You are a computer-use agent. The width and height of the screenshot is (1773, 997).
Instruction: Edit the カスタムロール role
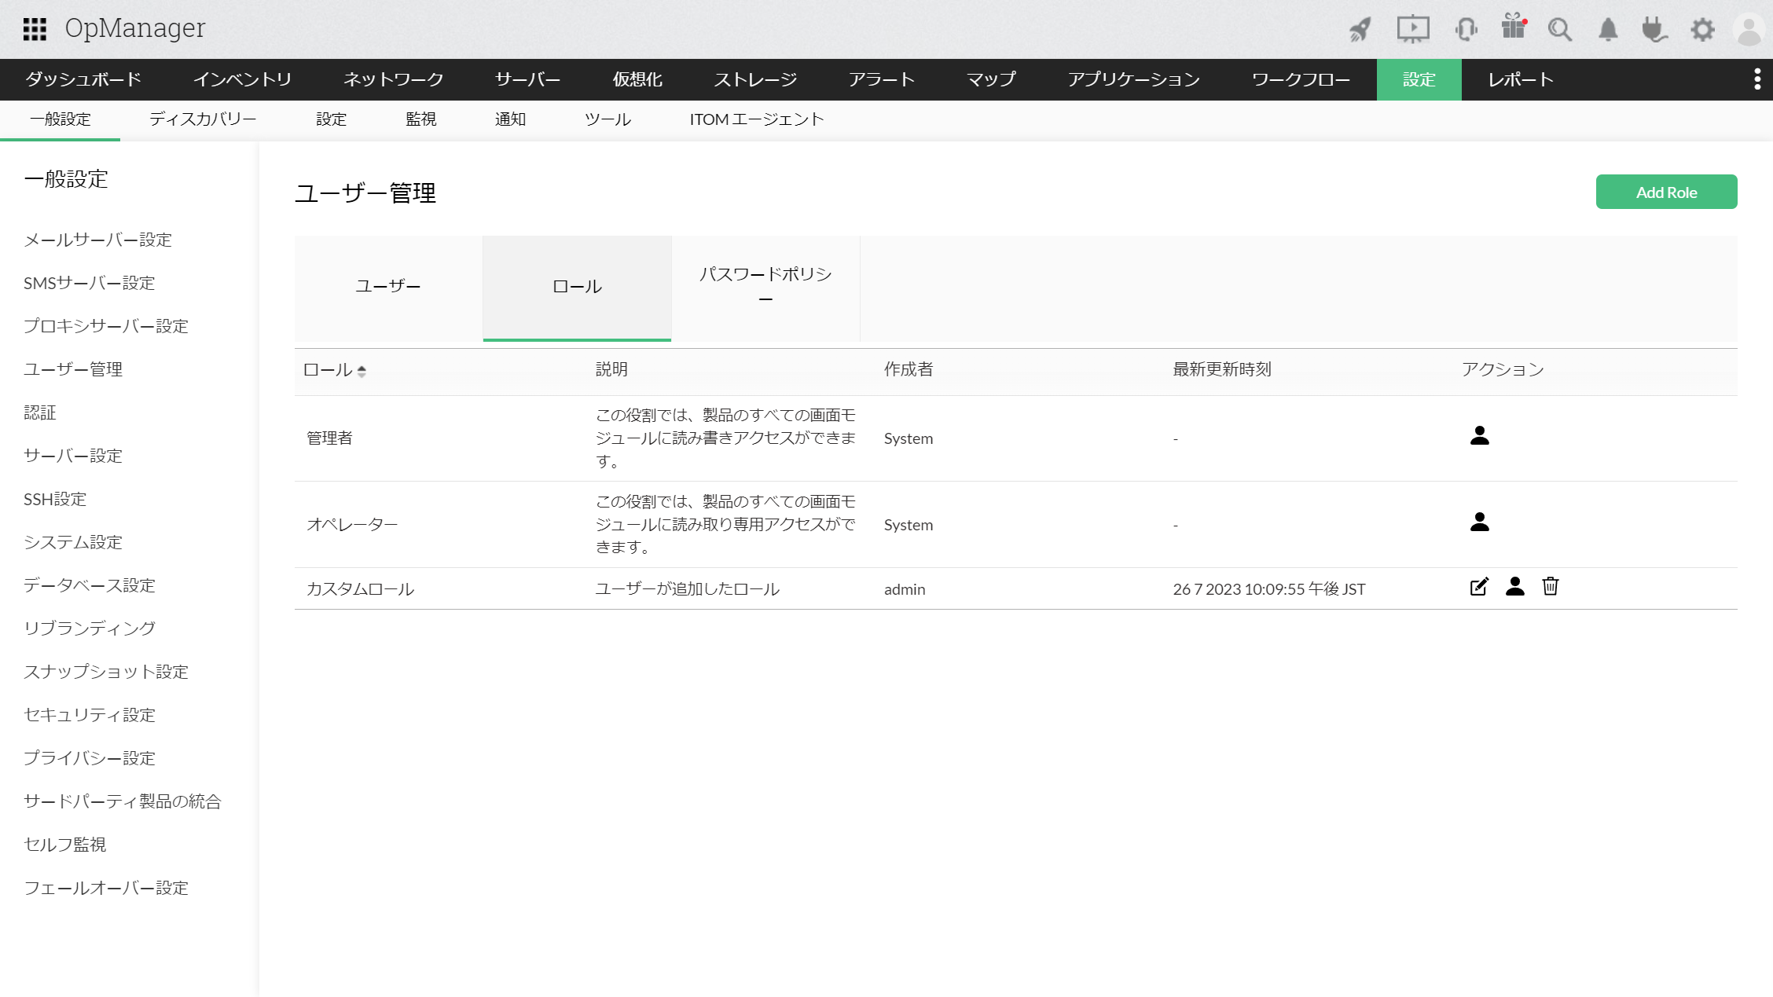coord(1479,587)
